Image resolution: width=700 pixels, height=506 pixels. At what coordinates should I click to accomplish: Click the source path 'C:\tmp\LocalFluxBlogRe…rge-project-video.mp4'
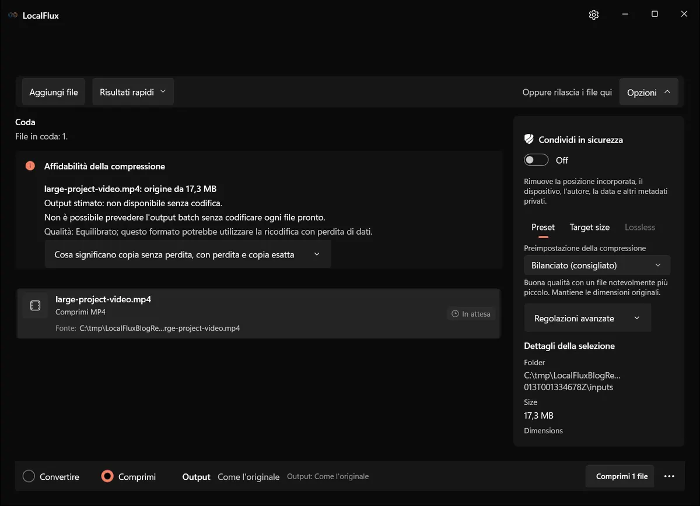click(159, 328)
